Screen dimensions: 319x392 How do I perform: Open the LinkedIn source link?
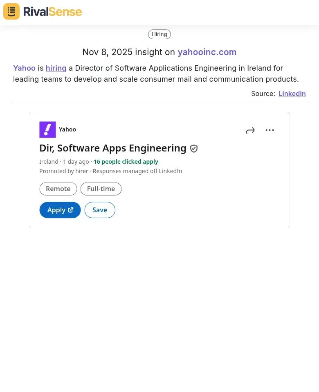tap(292, 94)
